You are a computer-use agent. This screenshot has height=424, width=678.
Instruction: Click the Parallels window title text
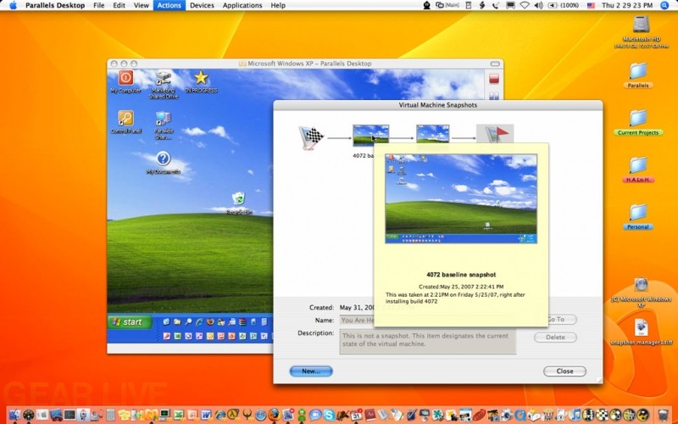[x=309, y=64]
